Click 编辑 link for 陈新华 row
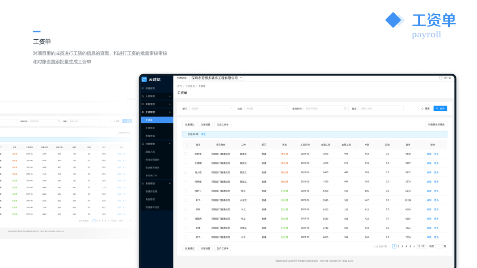The width and height of the screenshot is (477, 268). coord(429,154)
